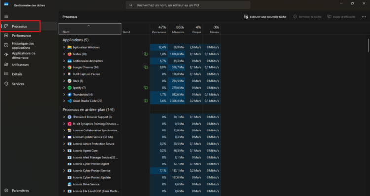Open the Performance section icon

(6, 35)
